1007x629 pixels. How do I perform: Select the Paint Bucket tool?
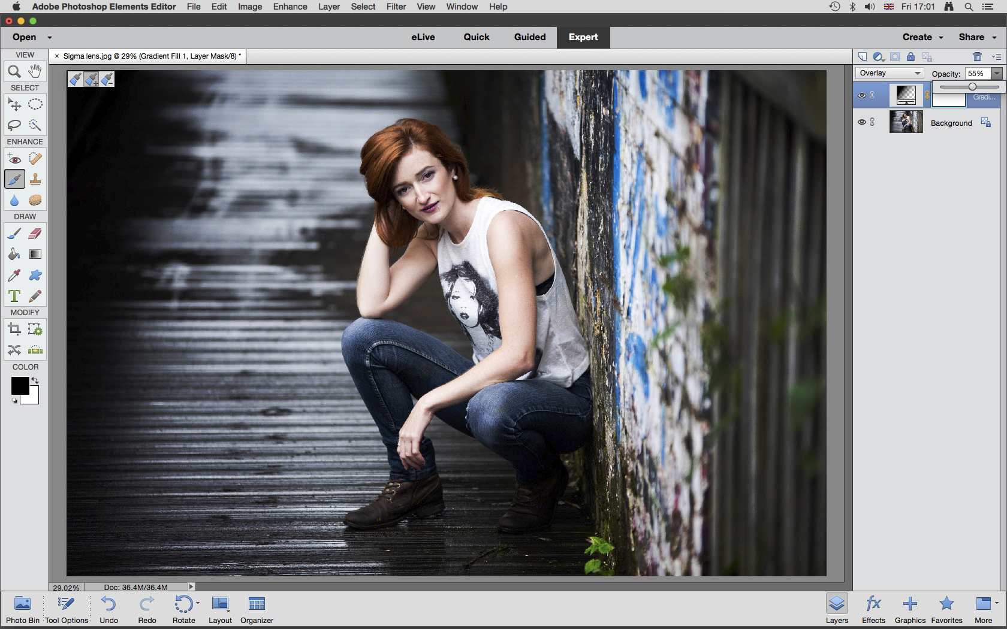pyautogui.click(x=14, y=255)
